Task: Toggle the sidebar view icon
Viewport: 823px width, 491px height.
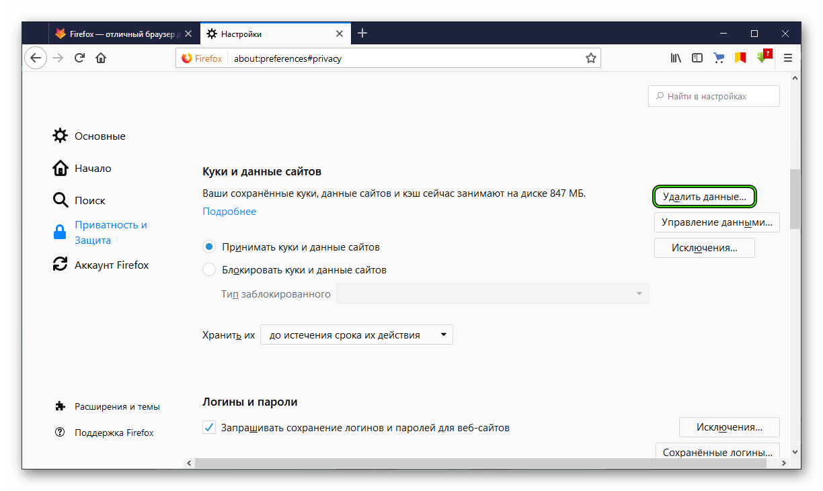Action: coord(697,58)
